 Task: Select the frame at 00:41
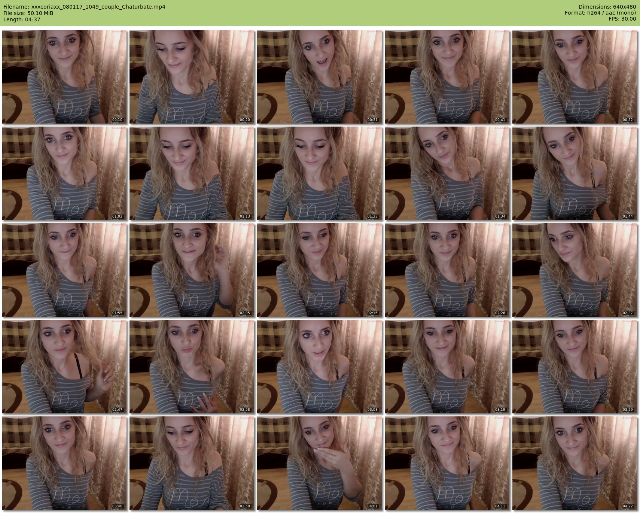point(447,77)
